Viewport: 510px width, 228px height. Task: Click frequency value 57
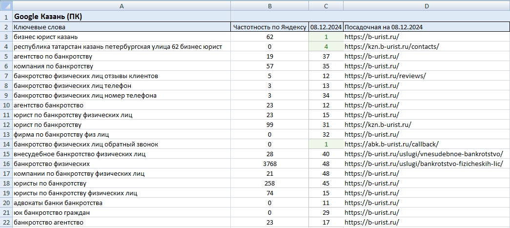coord(269,66)
